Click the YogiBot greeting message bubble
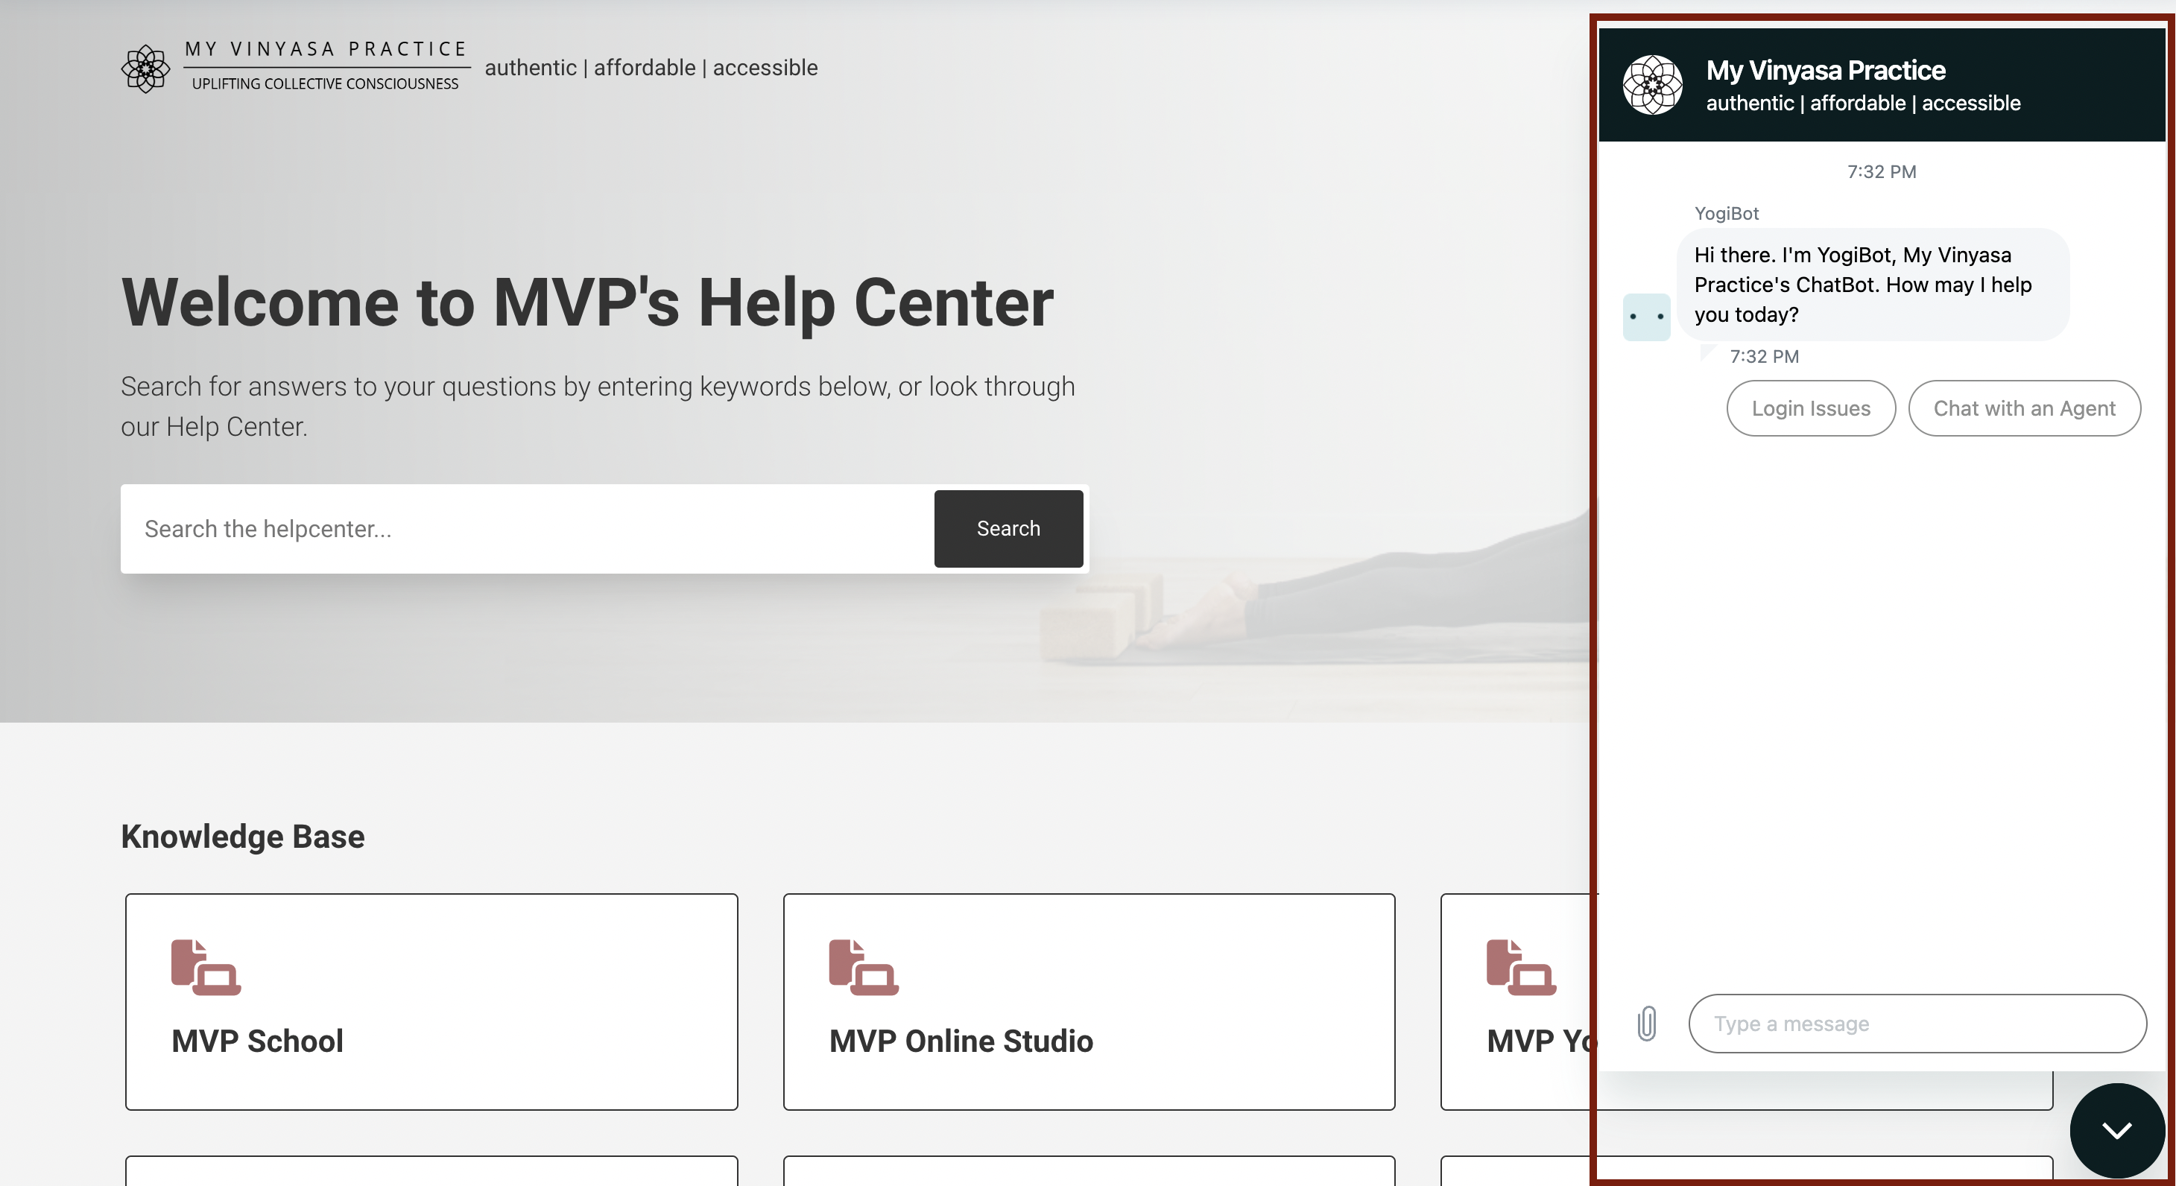2176x1186 pixels. (x=1873, y=285)
